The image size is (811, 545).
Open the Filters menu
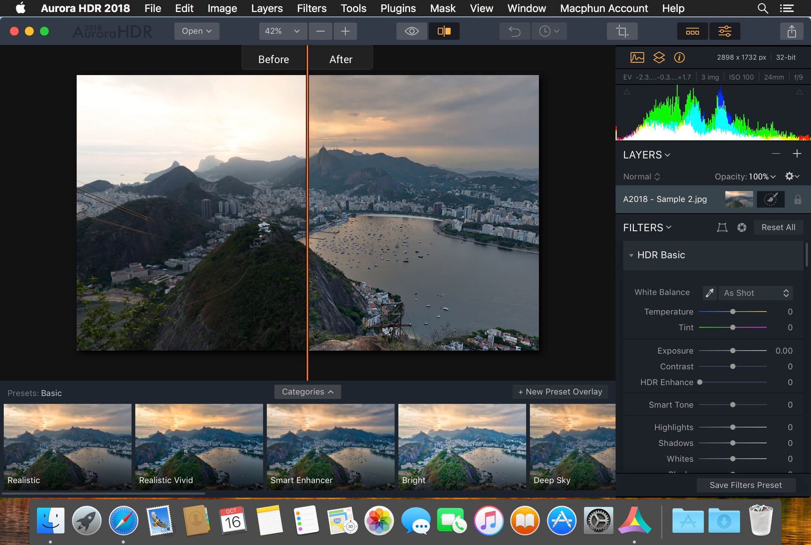coord(312,8)
